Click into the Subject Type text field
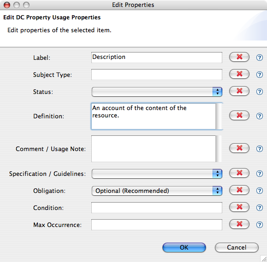Screen dimensions: 267x262 pos(157,75)
